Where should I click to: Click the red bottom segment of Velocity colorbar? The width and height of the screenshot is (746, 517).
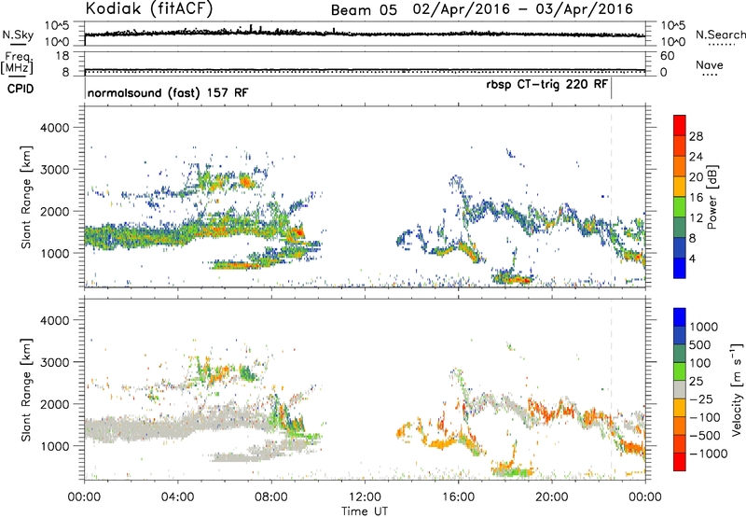coord(680,462)
